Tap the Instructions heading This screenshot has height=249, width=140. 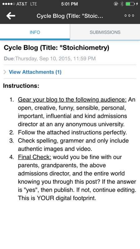[x=21, y=86]
